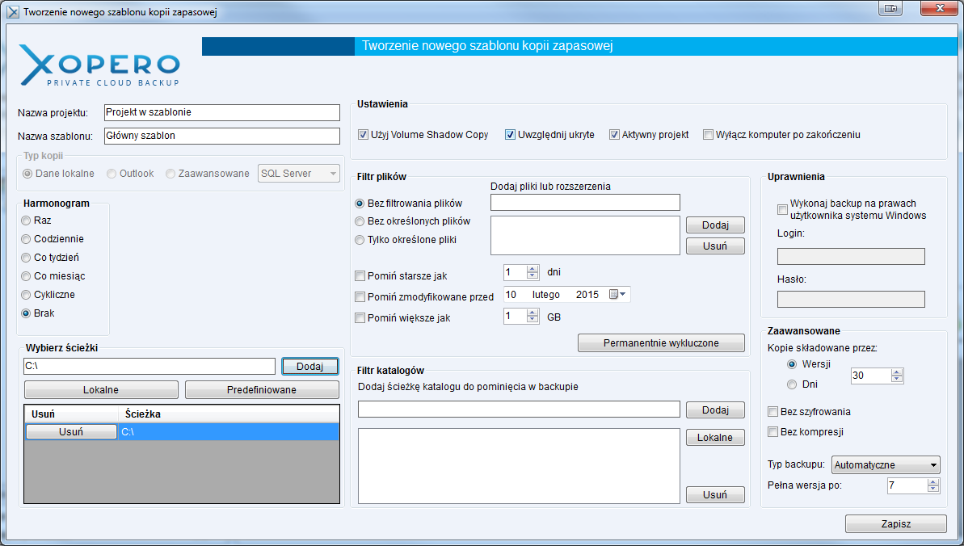
Task: Choose Codziennie schedule radio button
Action: [x=26, y=238]
